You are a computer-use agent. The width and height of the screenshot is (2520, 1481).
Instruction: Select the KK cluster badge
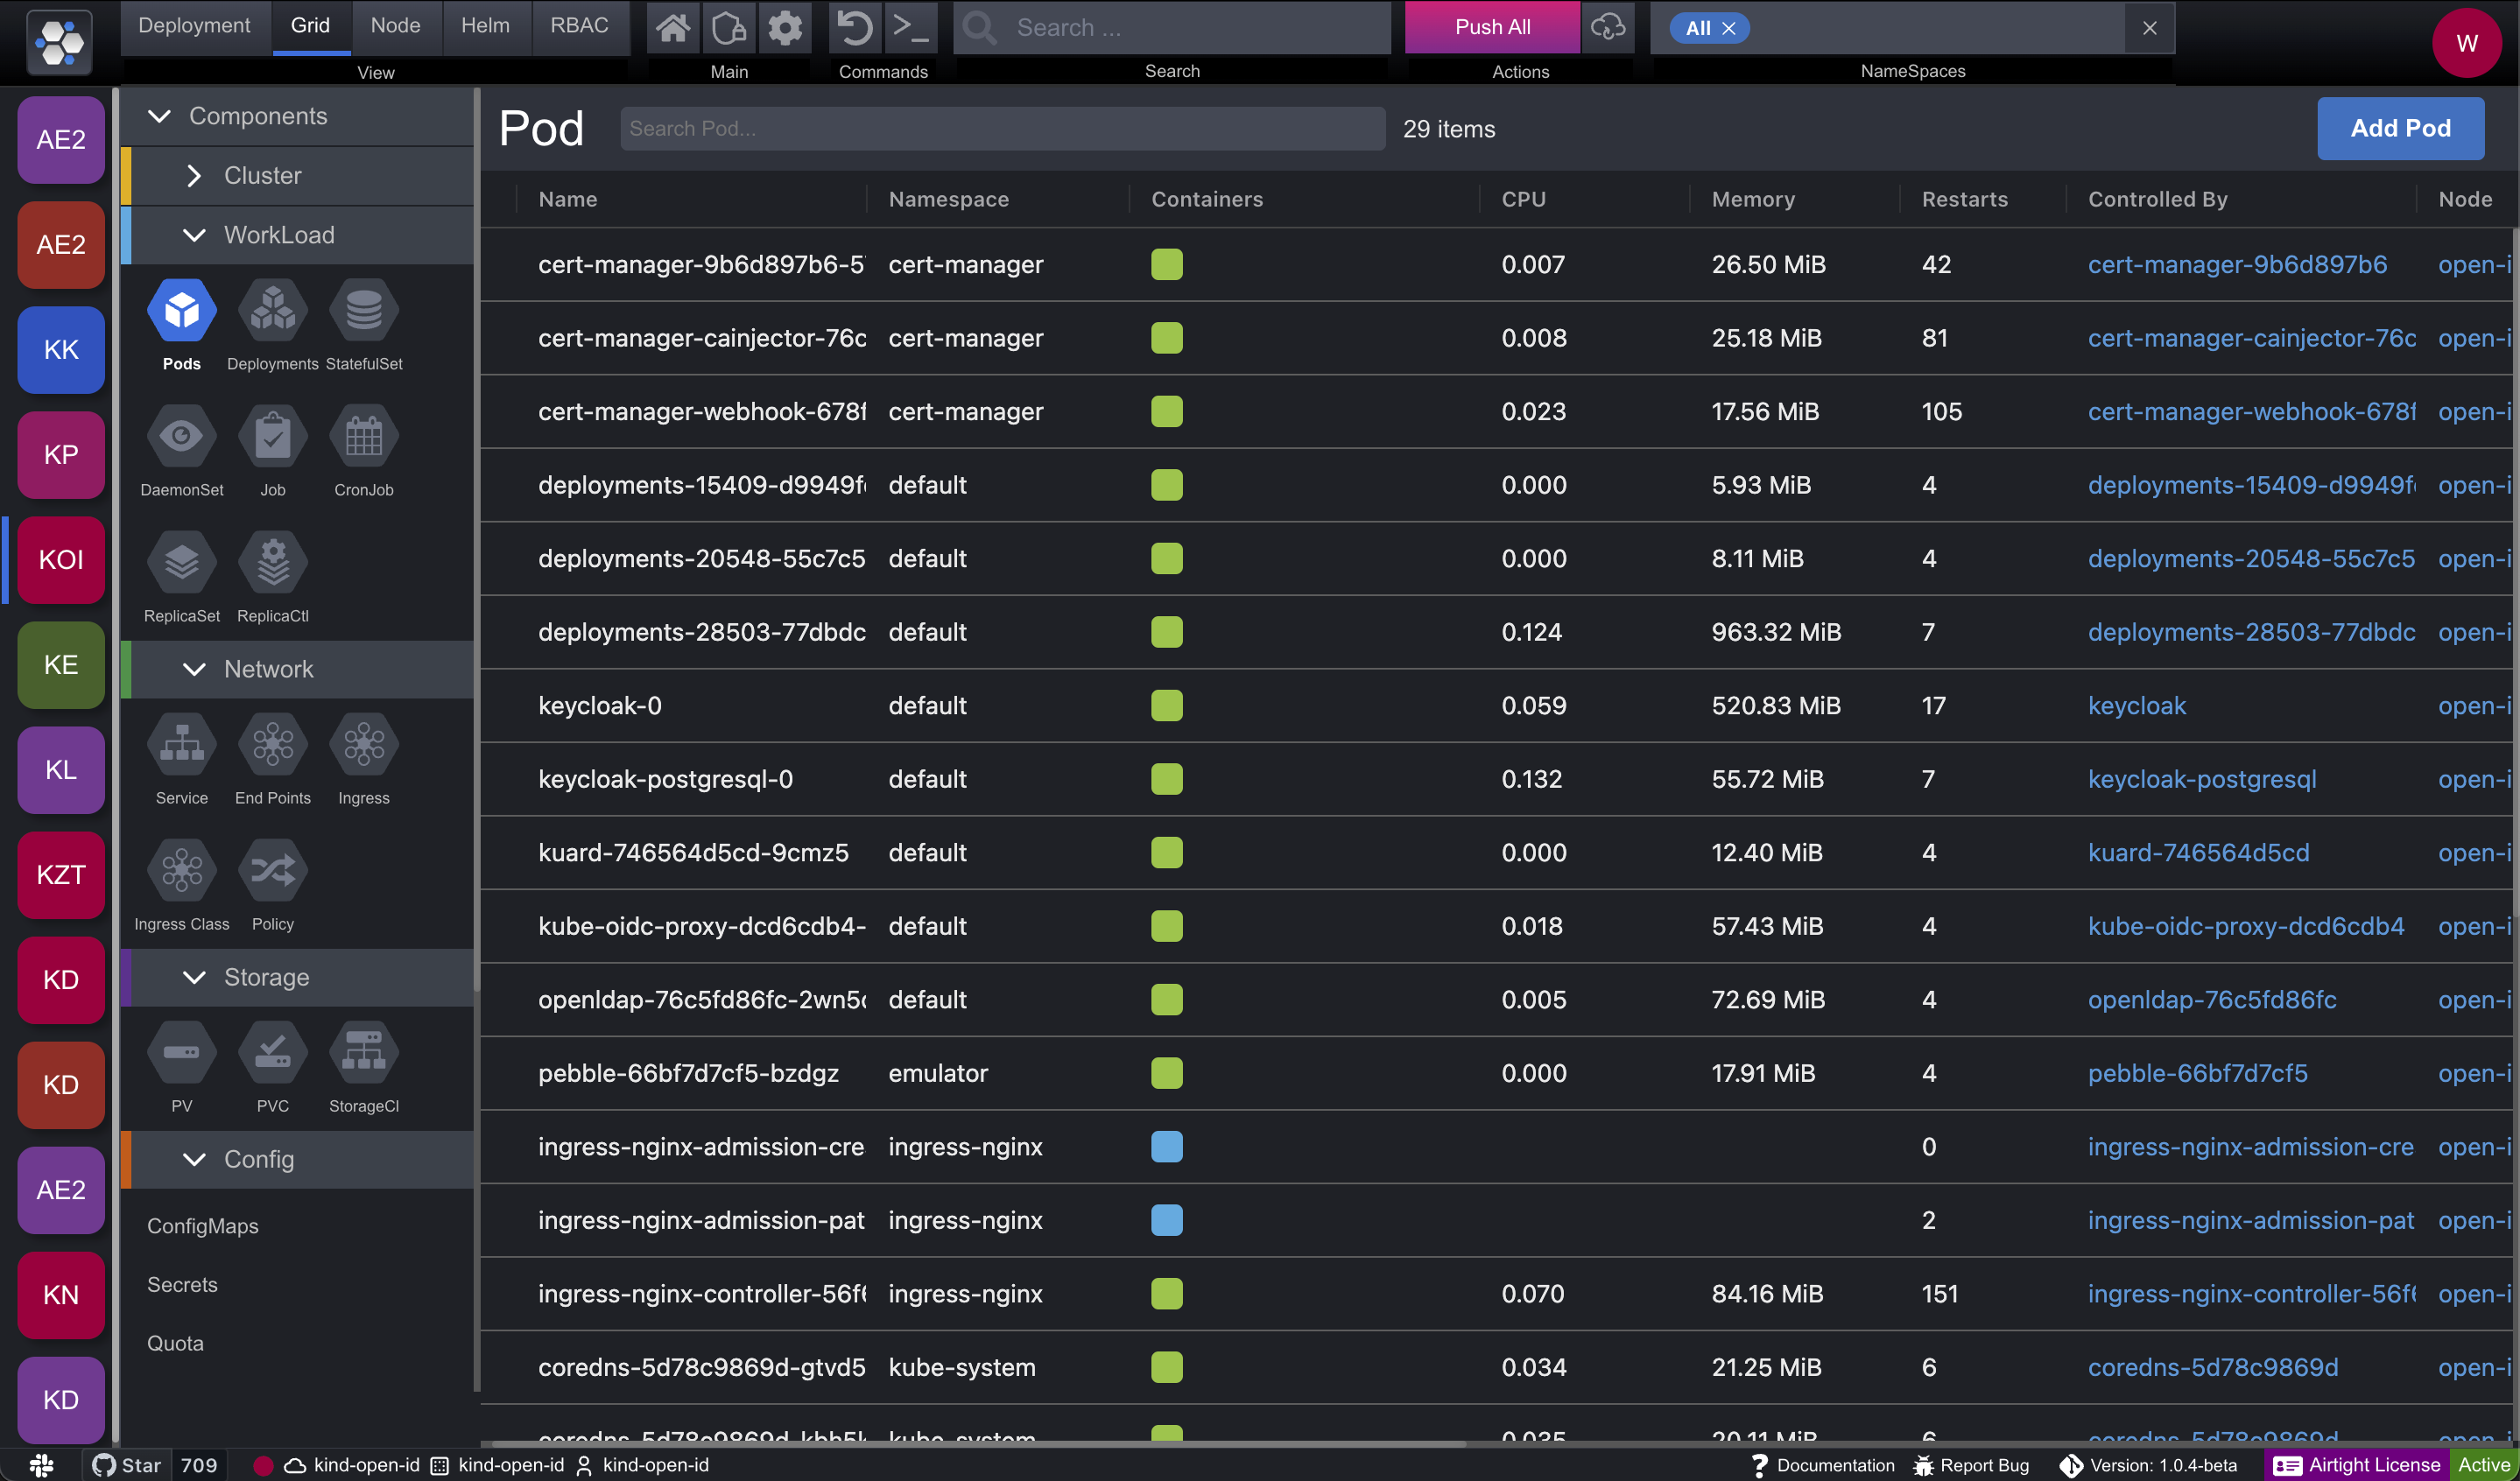pyautogui.click(x=61, y=350)
